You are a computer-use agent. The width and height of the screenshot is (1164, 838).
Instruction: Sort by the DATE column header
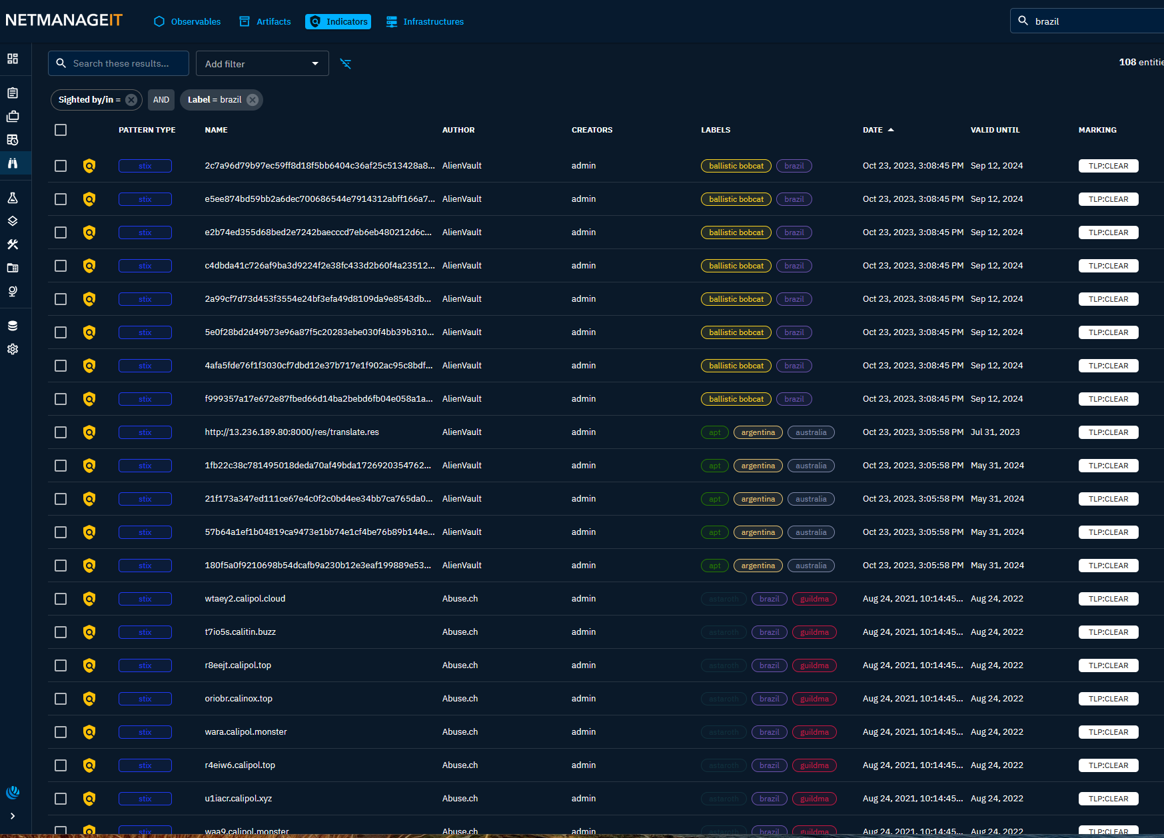tap(872, 130)
